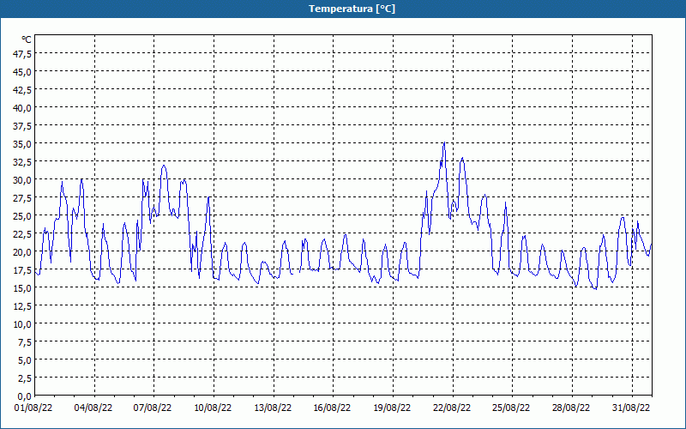Screen dimensions: 686x429
Task: Click the 37,5 y-axis label
Action: 23,126
